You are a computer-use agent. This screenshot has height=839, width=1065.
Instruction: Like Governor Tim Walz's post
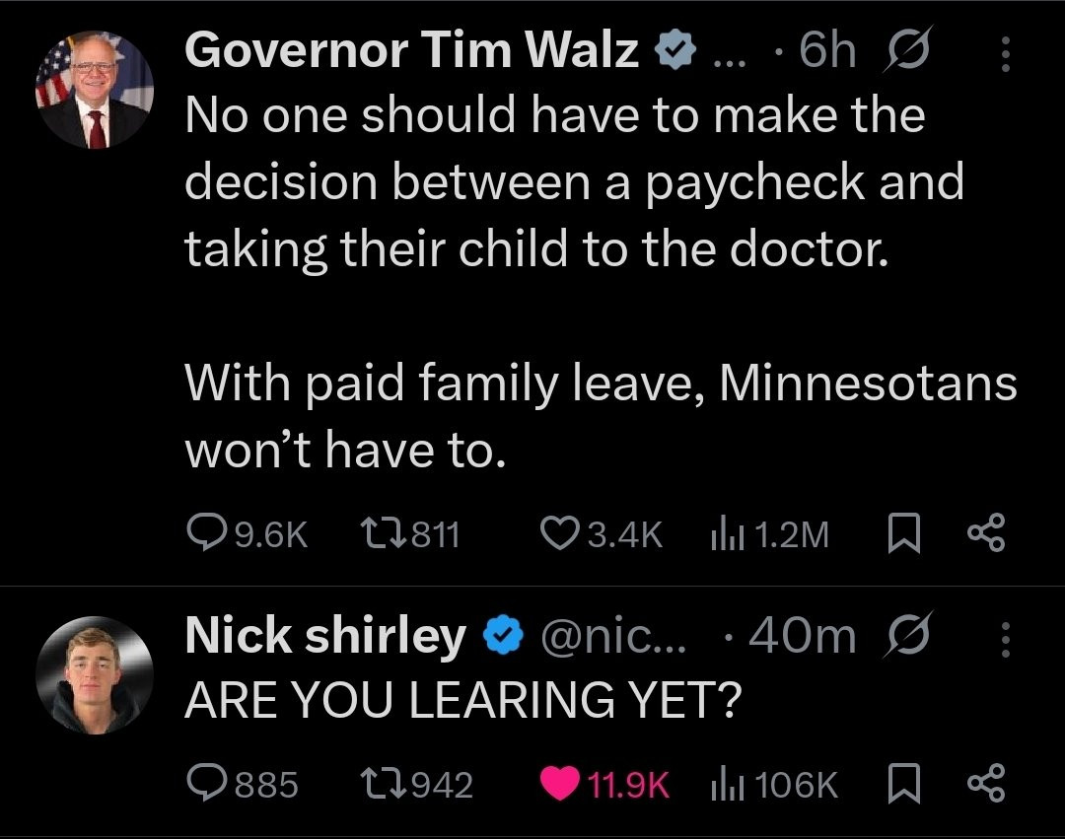561,533
